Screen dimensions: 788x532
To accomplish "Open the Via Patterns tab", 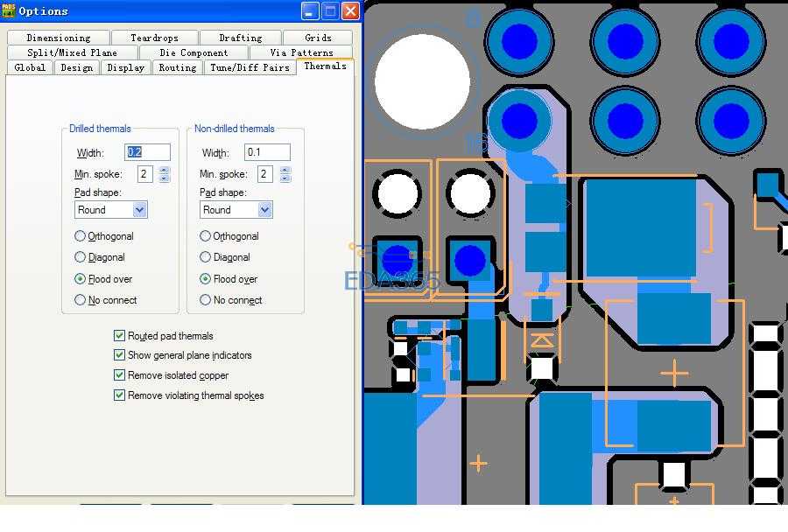I will point(301,52).
